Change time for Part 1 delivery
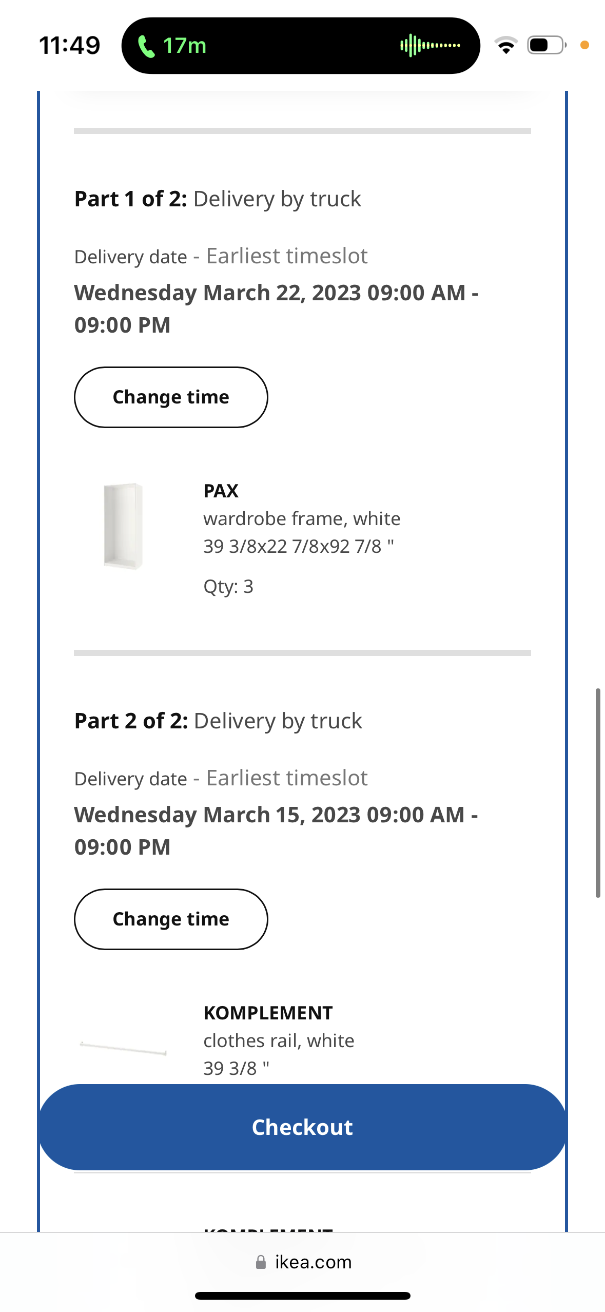This screenshot has height=1312, width=605. pos(171,397)
